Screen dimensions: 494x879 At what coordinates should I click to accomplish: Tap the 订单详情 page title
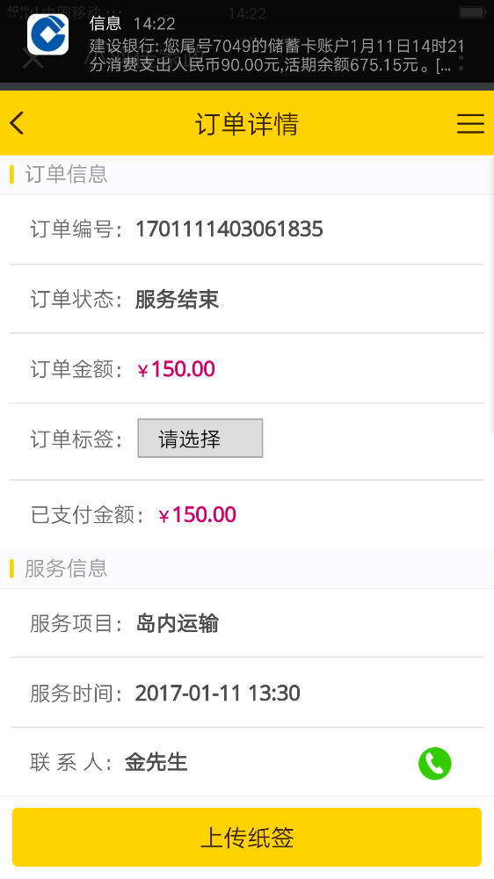pyautogui.click(x=247, y=124)
